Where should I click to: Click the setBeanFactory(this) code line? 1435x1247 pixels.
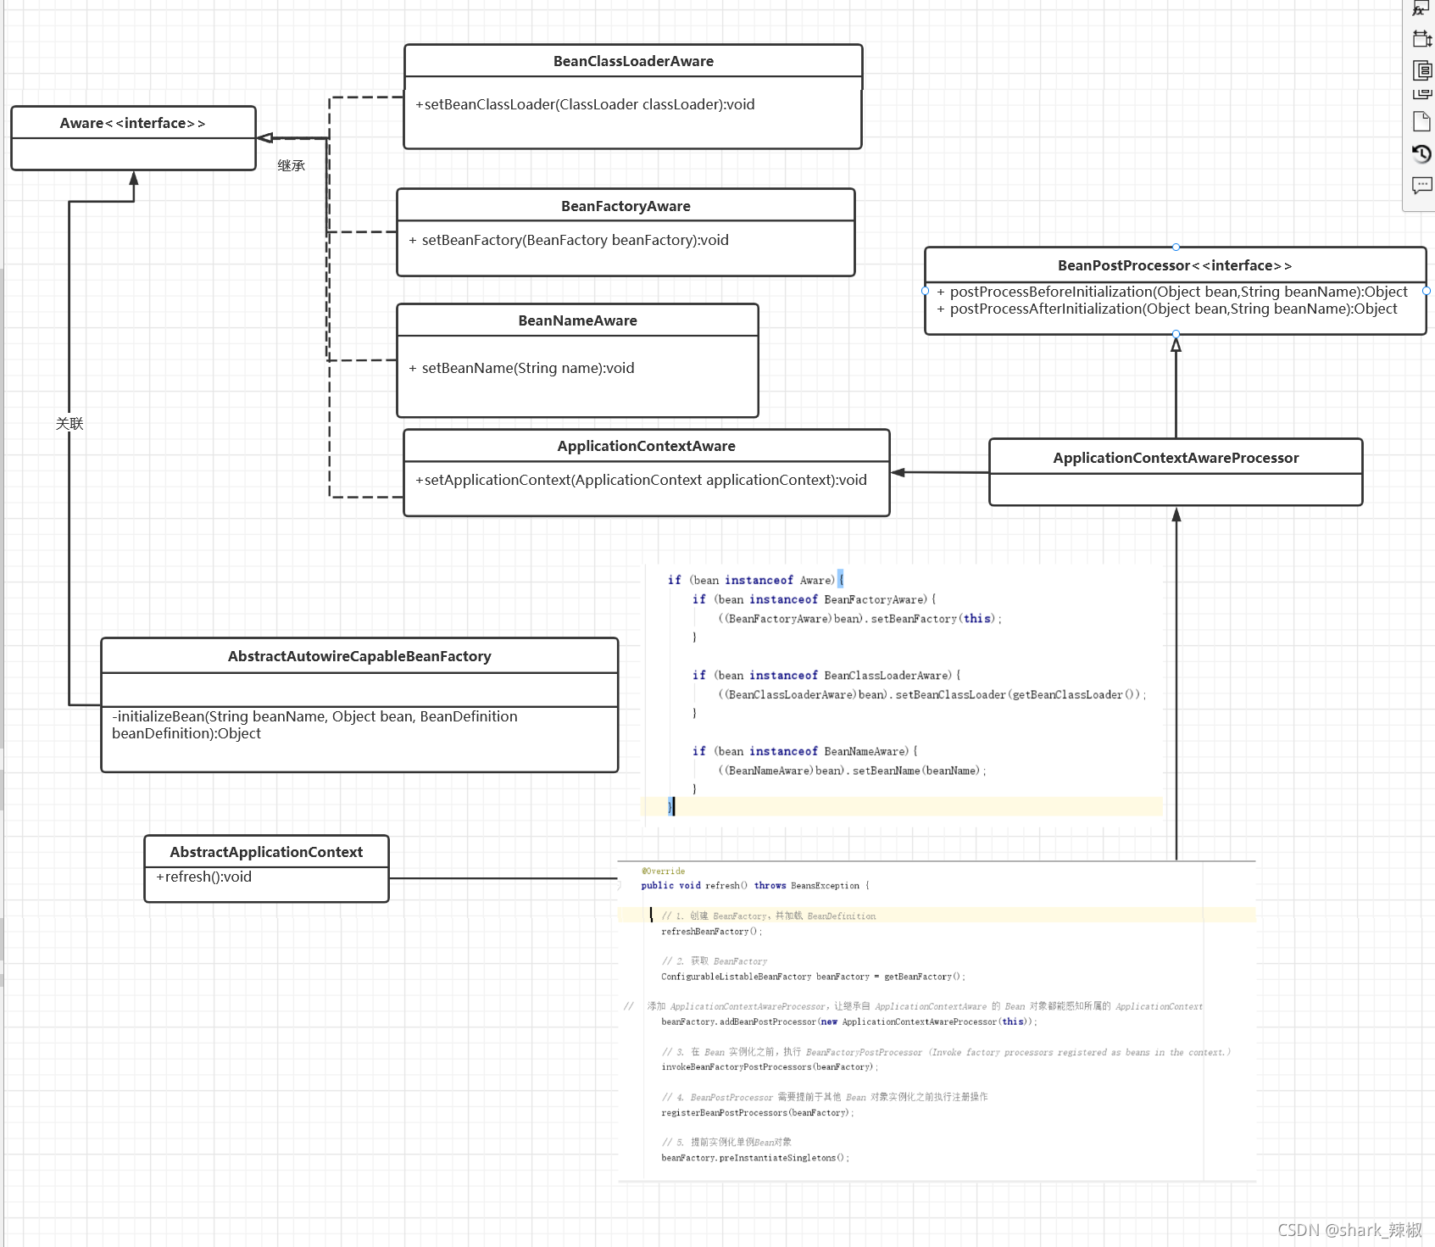860,619
